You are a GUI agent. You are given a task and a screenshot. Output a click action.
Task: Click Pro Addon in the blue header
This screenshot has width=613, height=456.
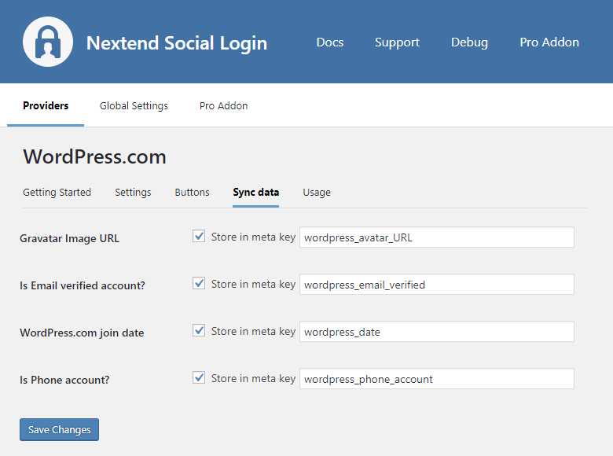click(x=549, y=42)
